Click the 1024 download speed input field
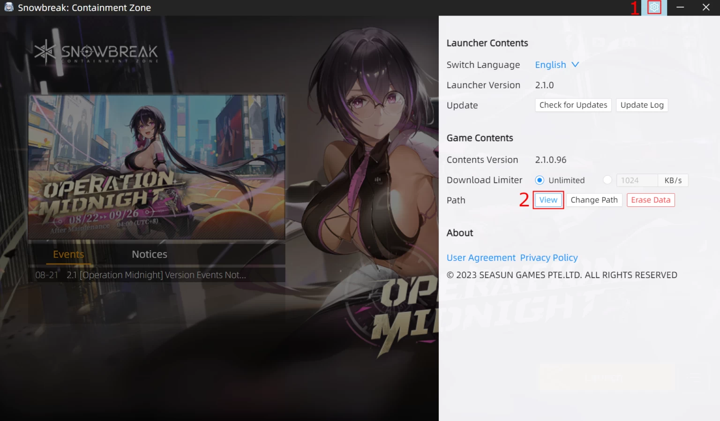Screen dimensions: 720x421 (637, 180)
